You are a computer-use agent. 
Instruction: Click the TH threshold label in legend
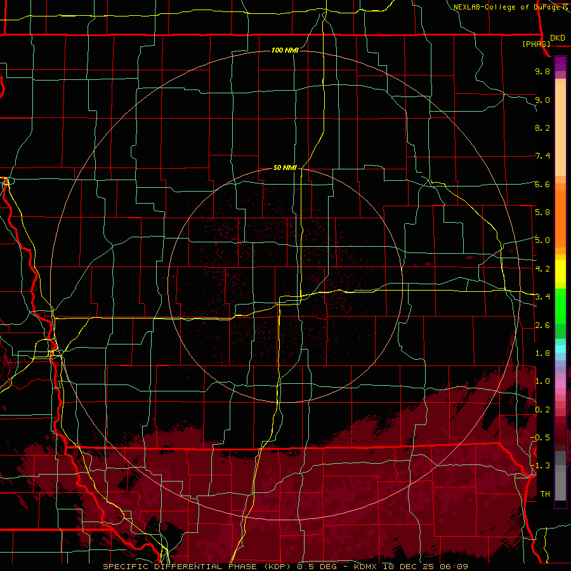(545, 494)
